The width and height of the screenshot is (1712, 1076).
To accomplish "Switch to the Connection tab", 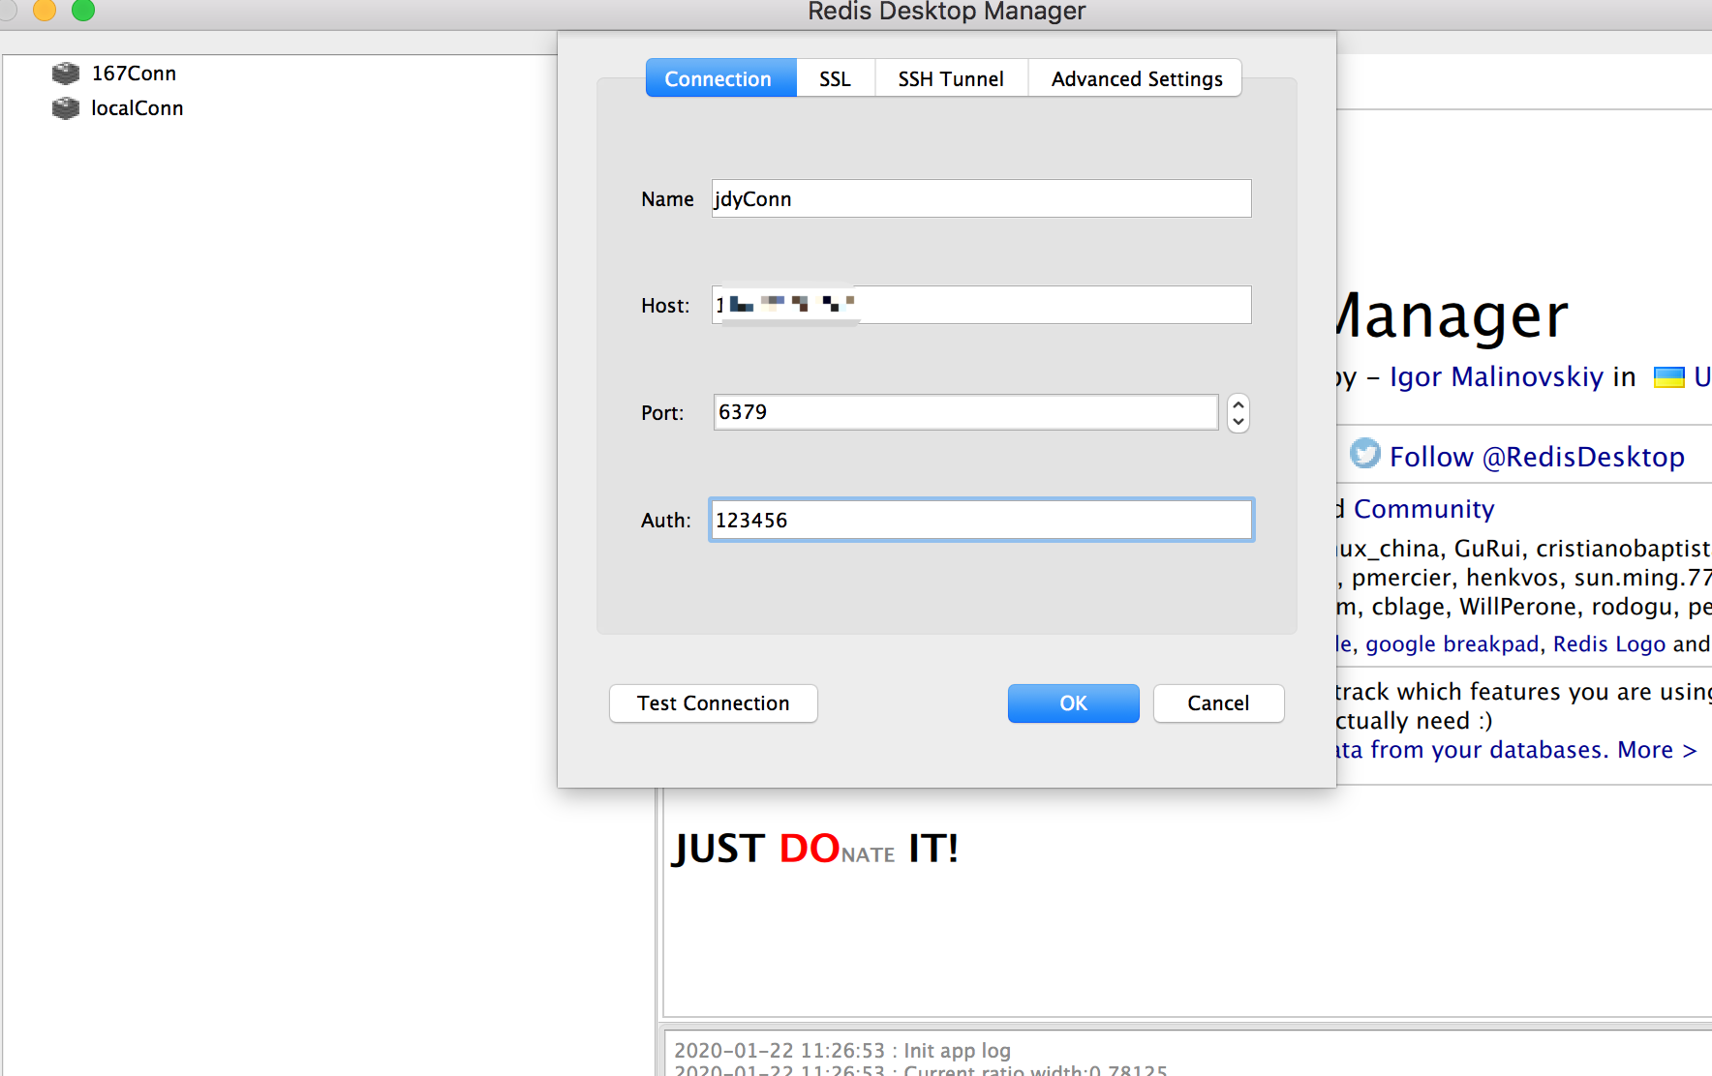I will click(720, 78).
